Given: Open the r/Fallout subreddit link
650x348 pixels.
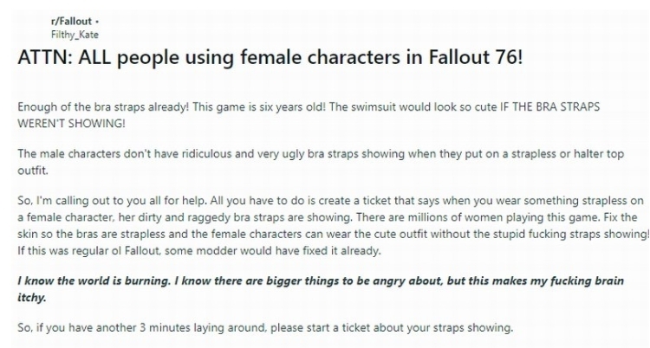Looking at the screenshot, I should click(x=71, y=22).
